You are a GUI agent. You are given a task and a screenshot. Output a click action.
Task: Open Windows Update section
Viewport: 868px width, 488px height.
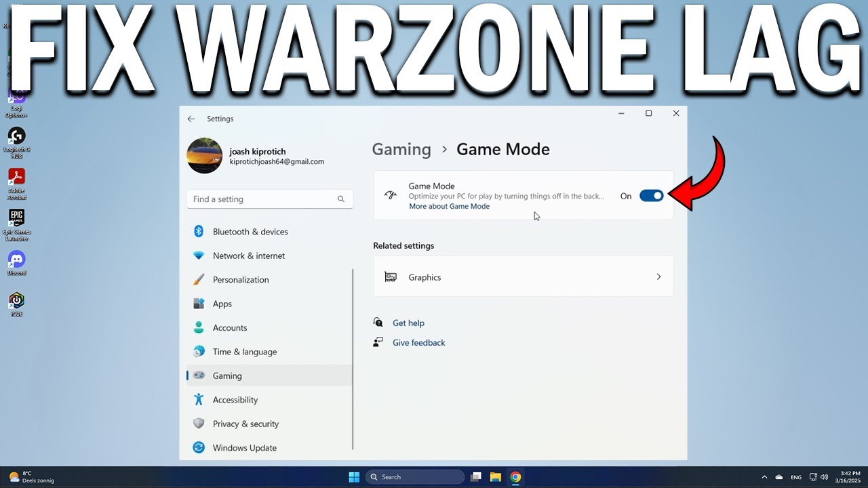coord(269,448)
